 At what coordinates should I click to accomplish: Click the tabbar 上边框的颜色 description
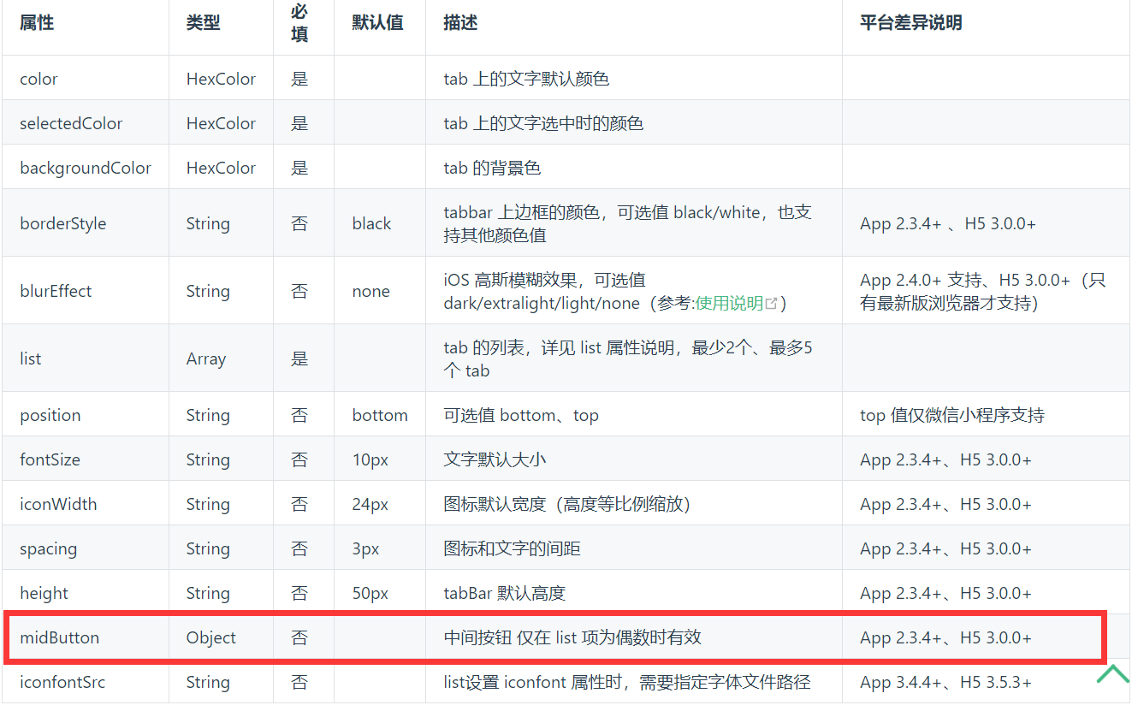(x=627, y=223)
